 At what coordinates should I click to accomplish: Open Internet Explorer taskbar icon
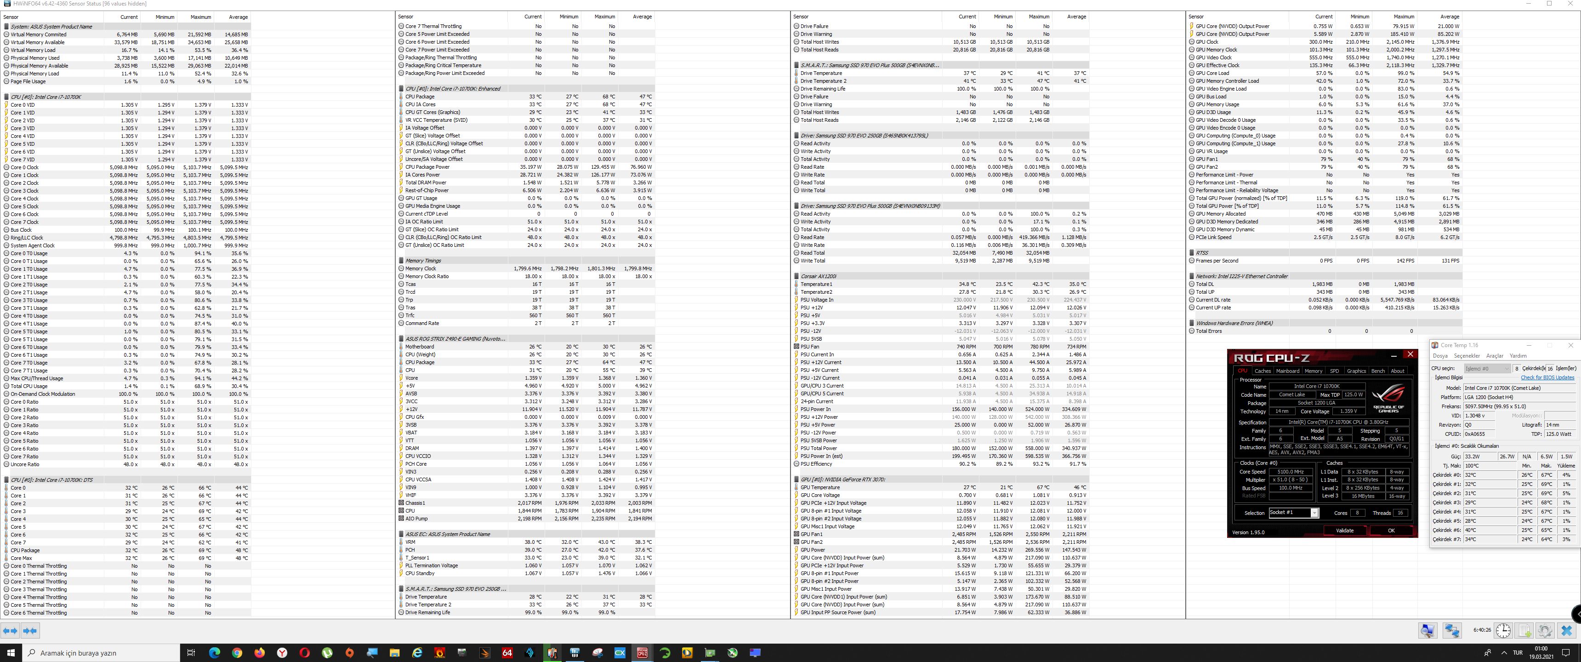pos(417,653)
